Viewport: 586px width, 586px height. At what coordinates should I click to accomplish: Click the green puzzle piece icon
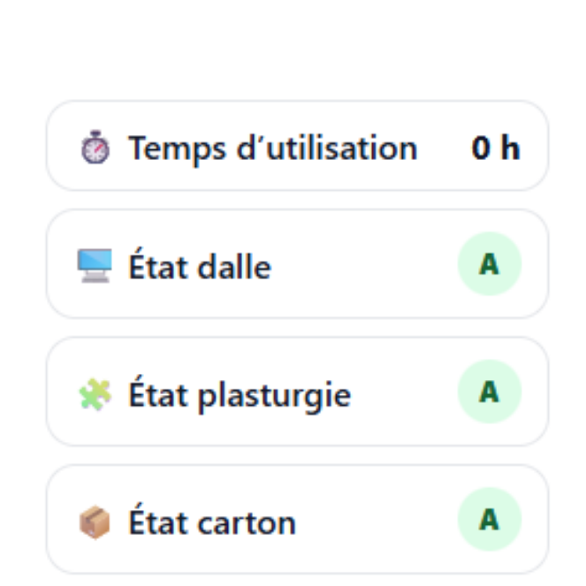(x=95, y=394)
